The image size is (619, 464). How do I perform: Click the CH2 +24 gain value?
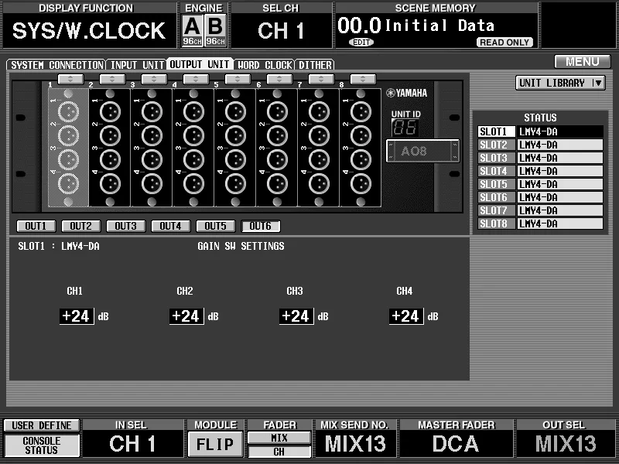click(x=186, y=316)
